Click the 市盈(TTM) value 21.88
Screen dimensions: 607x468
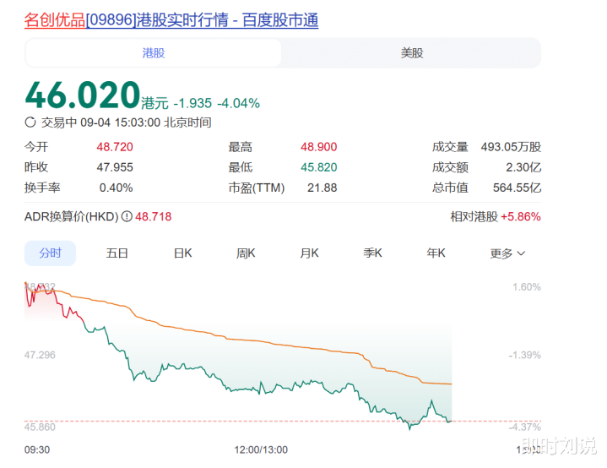[x=322, y=188]
